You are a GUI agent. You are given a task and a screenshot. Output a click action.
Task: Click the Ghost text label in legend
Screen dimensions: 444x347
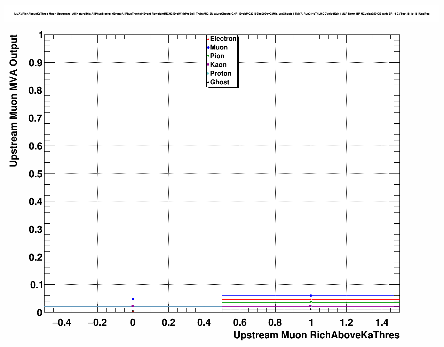tap(220, 82)
